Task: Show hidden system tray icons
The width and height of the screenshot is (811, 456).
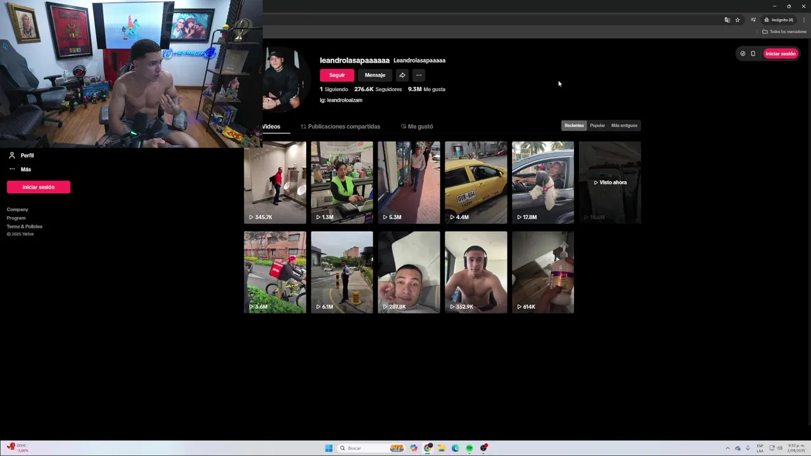Action: tap(727, 448)
